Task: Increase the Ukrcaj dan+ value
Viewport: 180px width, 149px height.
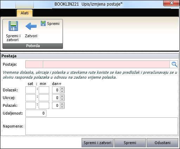Action: coord(62,96)
